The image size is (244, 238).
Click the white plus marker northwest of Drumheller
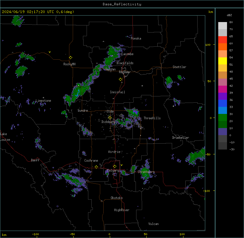tap(173, 106)
